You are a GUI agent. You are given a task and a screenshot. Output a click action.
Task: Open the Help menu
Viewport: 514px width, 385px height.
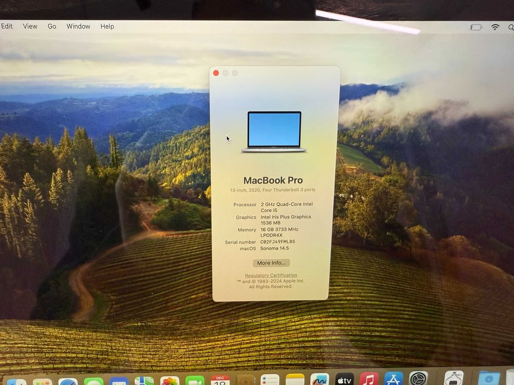point(107,26)
